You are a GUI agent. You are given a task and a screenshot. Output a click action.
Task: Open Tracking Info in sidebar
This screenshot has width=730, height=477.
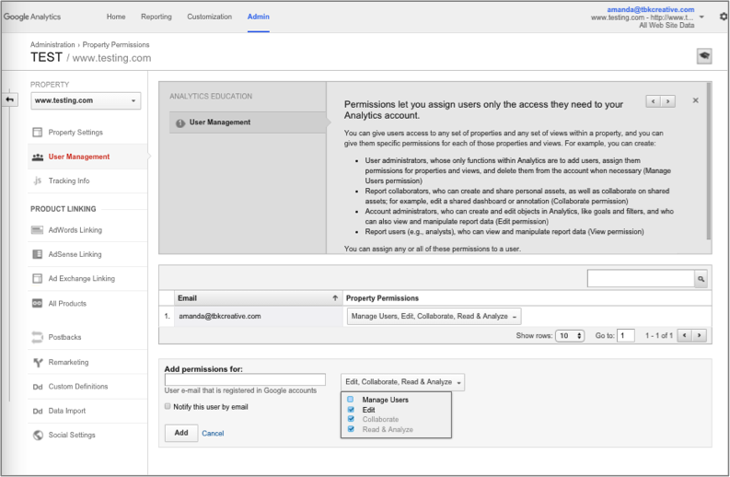(x=69, y=180)
